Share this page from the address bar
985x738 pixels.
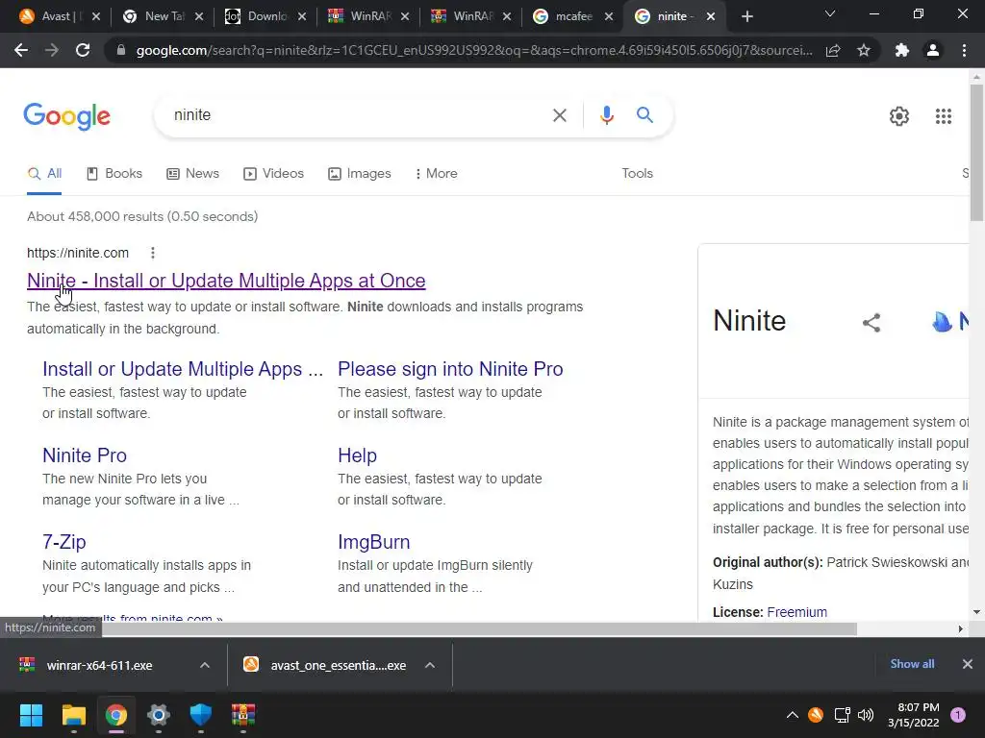(833, 50)
